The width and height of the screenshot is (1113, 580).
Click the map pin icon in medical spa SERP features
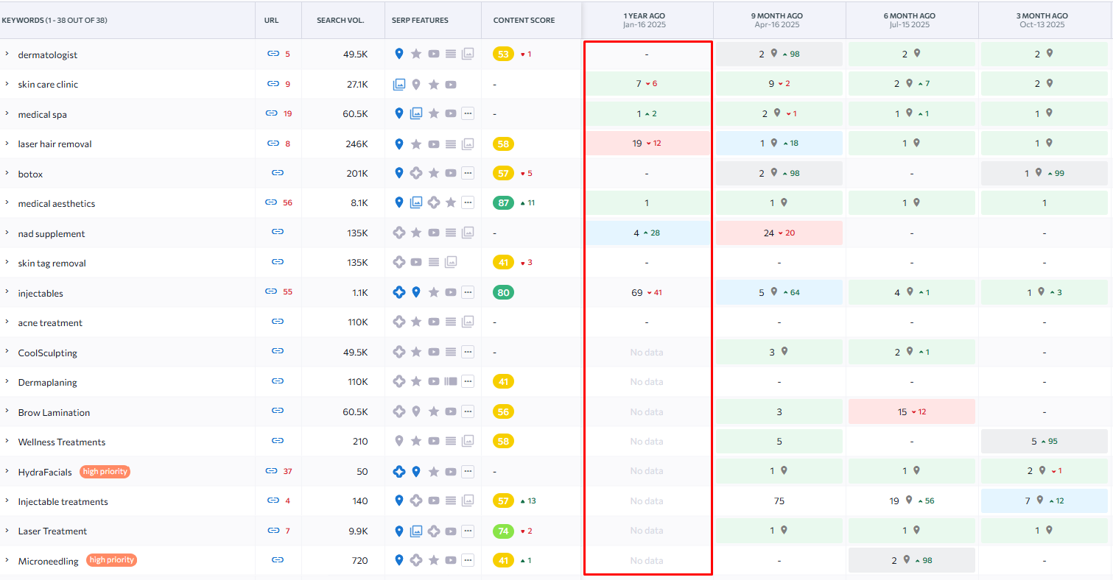point(399,114)
